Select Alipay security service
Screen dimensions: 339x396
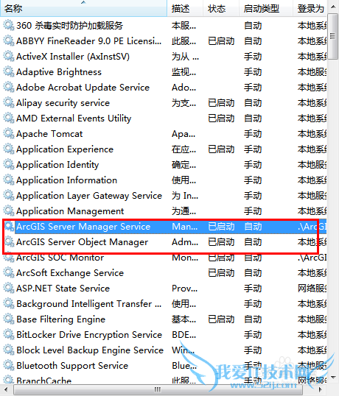(63, 103)
